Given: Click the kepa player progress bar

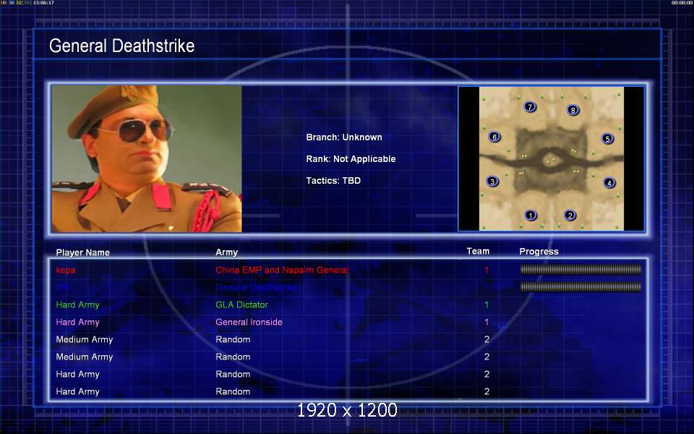Looking at the screenshot, I should tap(581, 269).
